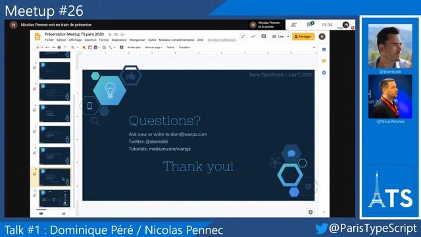This screenshot has width=421, height=237.
Task: Open Keep notes in the side panel
Action: [324, 61]
